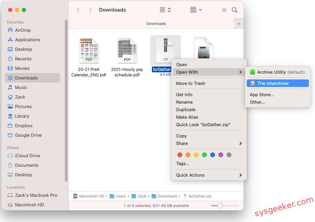Image resolution: width=315 pixels, height=222 pixels.
Task: Click Move to Trash
Action: tap(191, 83)
